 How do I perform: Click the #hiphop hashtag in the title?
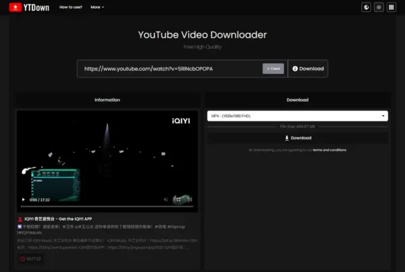[x=176, y=227]
